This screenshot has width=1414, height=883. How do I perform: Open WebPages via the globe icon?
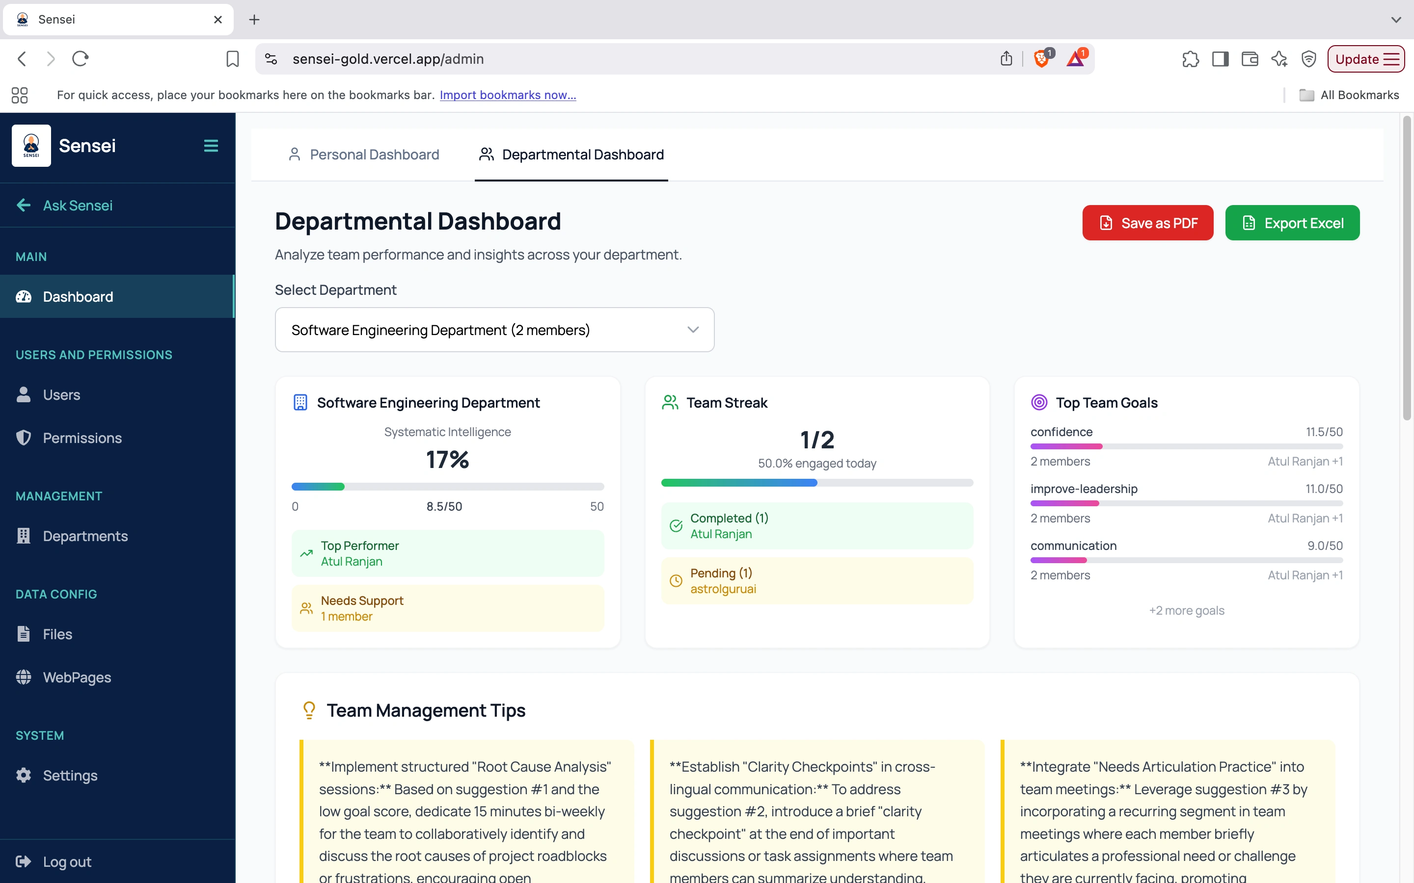[24, 677]
